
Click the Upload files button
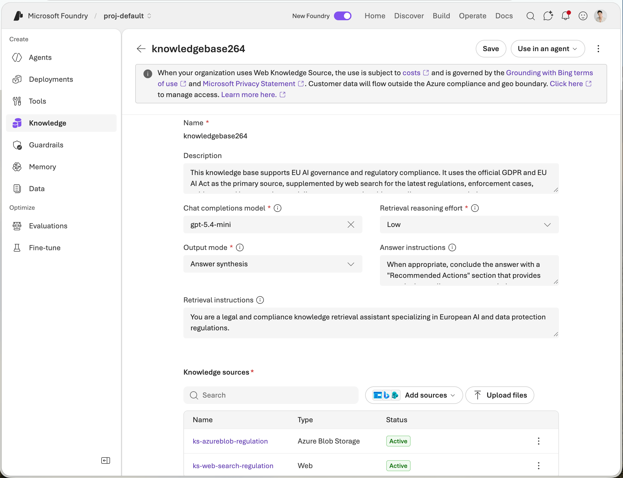500,395
